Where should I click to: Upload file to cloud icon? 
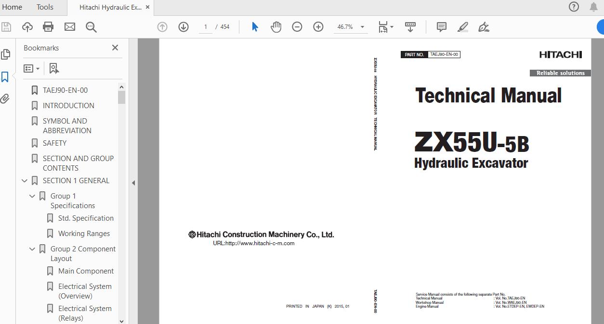(x=27, y=27)
